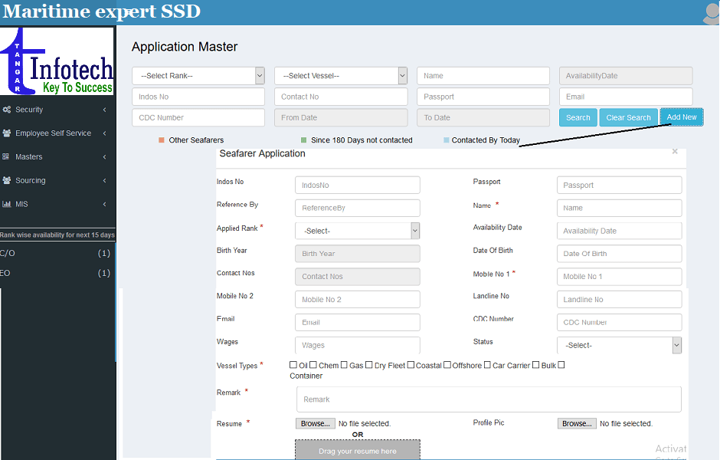Open the Select Rank dropdown
This screenshot has height=460, width=720.
click(198, 76)
